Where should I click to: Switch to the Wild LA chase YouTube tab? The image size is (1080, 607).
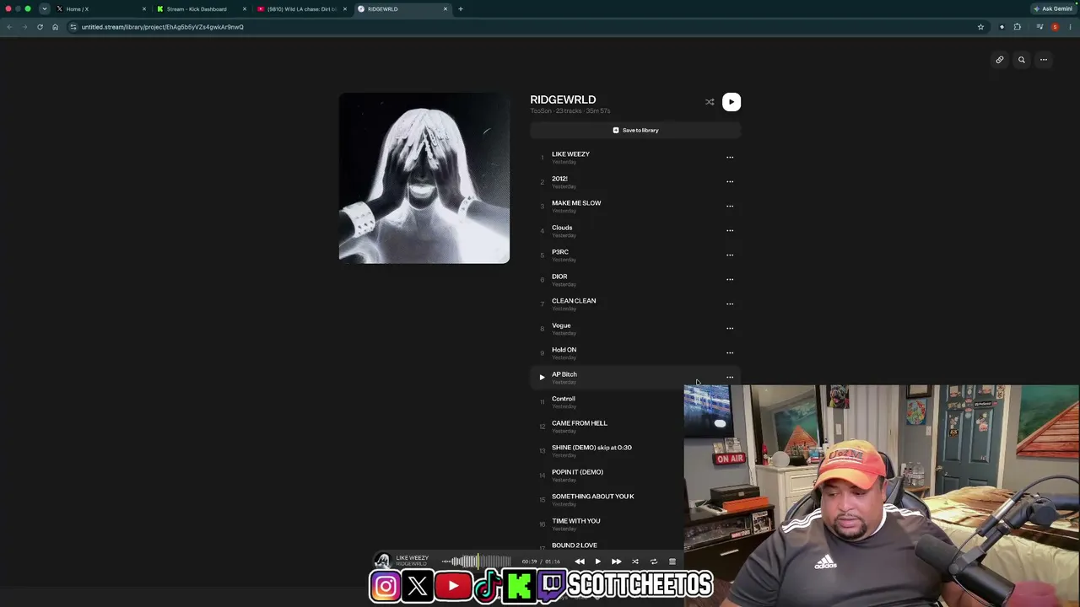coord(301,8)
